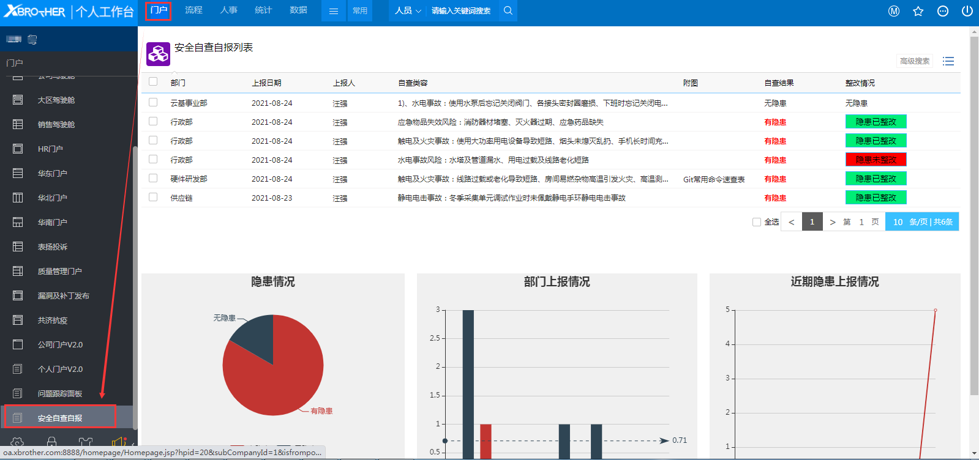
Task: Expand the 人员 search type dropdown
Action: [x=408, y=11]
